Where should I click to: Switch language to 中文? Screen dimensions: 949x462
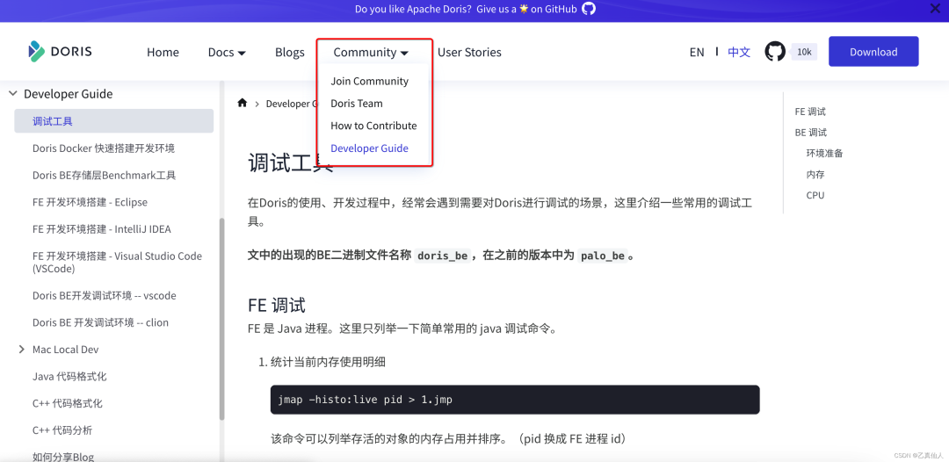coord(739,52)
